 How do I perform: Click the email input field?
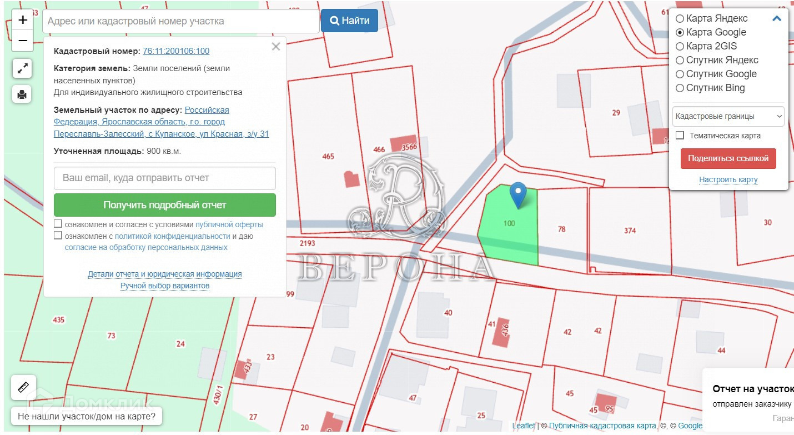tap(165, 178)
